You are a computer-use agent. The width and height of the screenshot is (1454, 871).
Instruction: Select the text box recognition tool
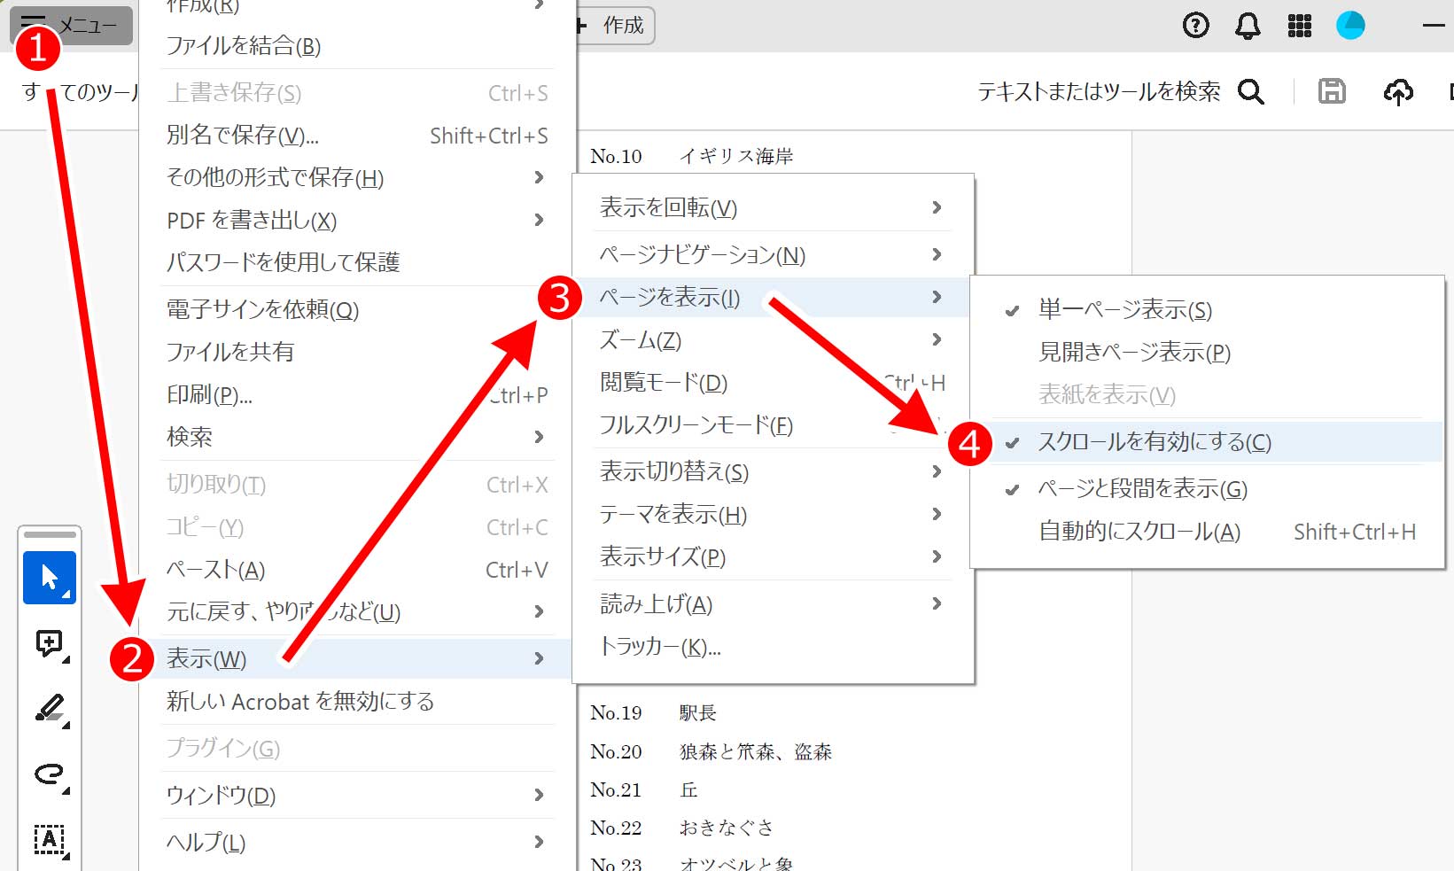[x=50, y=840]
